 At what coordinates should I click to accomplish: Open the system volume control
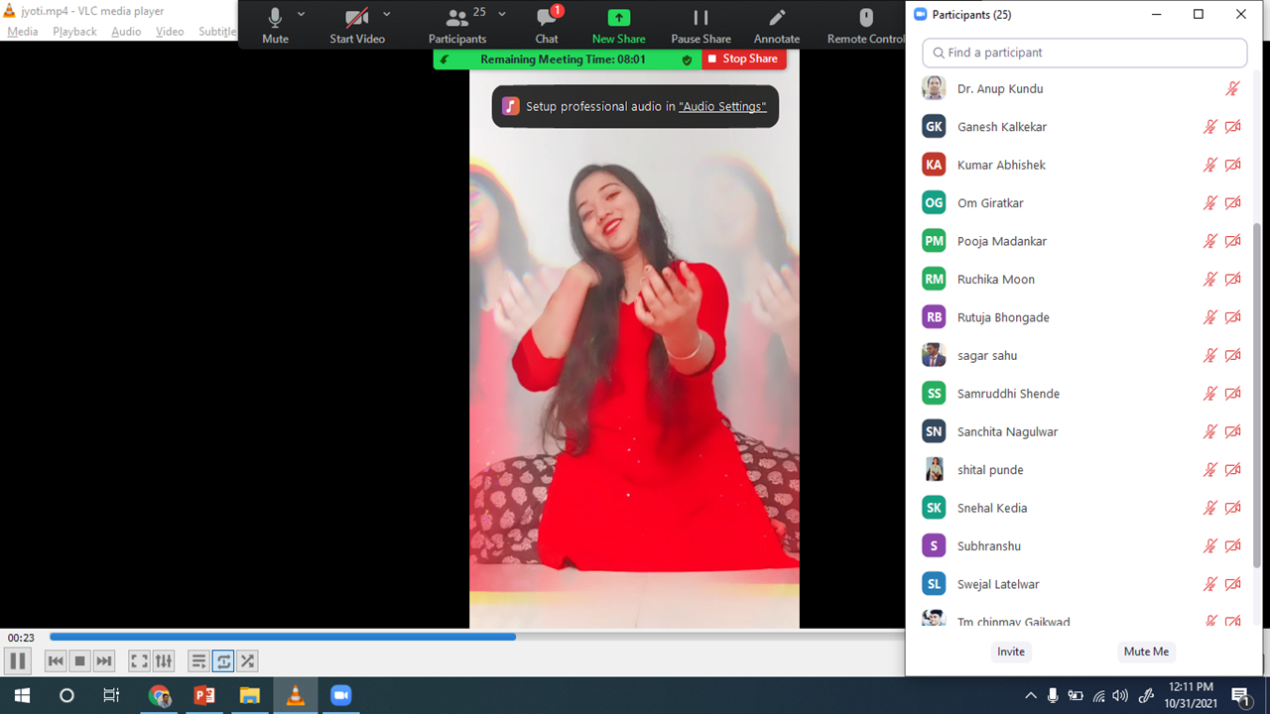tap(1120, 695)
